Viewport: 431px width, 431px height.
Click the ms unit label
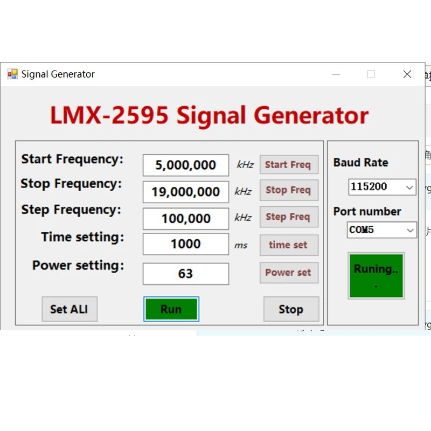[x=241, y=245]
